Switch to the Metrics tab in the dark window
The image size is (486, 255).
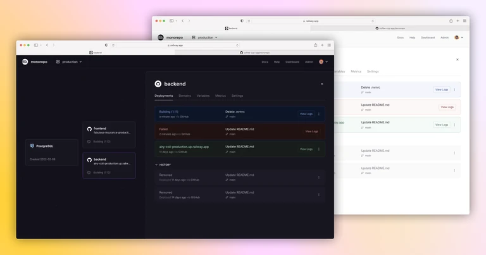point(220,96)
